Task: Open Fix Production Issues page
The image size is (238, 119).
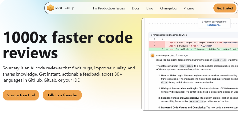Action: point(109,8)
